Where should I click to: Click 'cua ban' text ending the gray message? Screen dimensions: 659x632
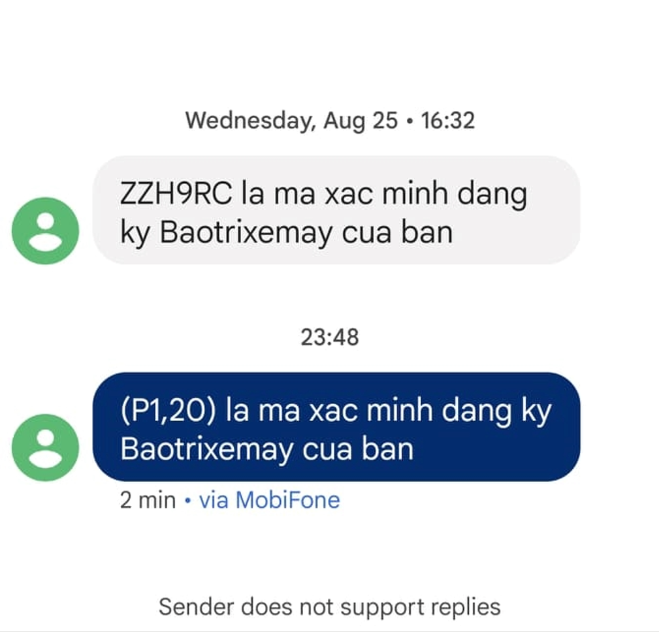[398, 232]
